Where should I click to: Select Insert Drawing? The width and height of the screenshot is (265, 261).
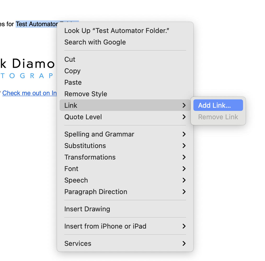(x=87, y=209)
